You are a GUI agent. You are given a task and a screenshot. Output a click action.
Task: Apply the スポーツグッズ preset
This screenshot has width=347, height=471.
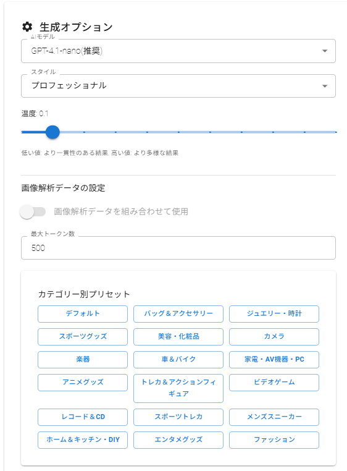click(x=83, y=337)
